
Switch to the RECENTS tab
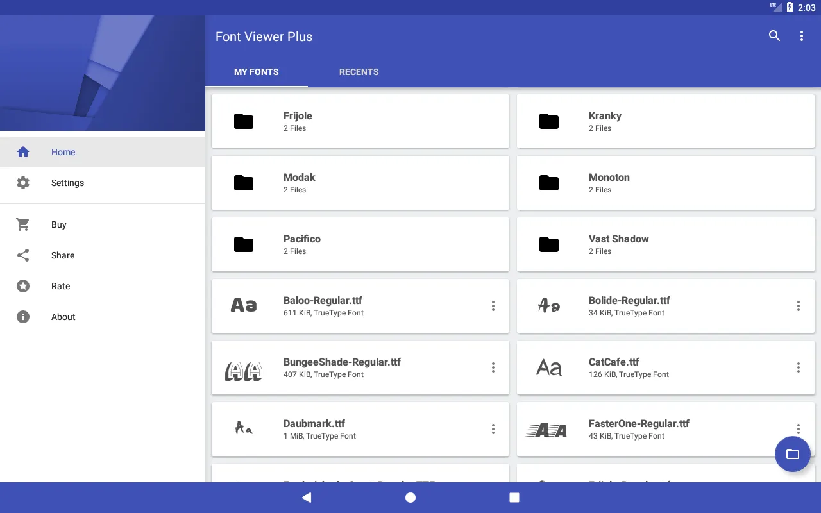[x=359, y=72]
